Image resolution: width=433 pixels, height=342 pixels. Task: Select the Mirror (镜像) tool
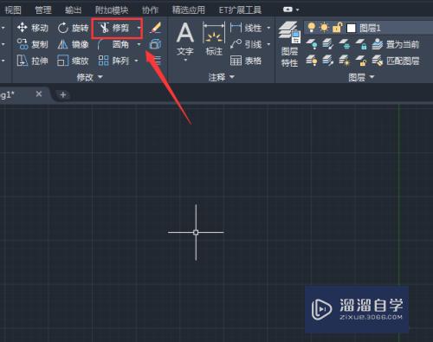pos(73,44)
